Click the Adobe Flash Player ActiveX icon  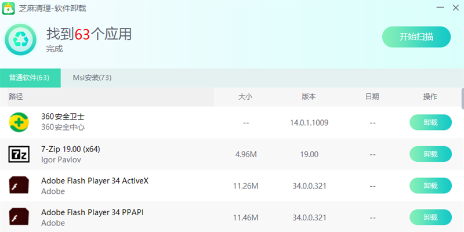click(x=19, y=186)
